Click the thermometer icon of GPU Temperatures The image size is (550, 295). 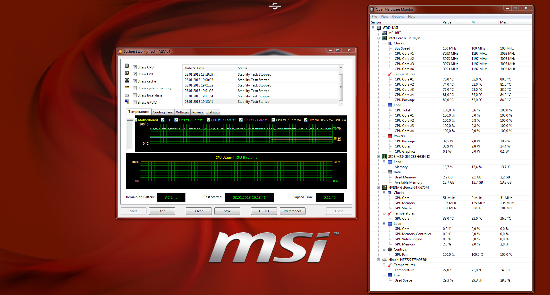point(390,213)
